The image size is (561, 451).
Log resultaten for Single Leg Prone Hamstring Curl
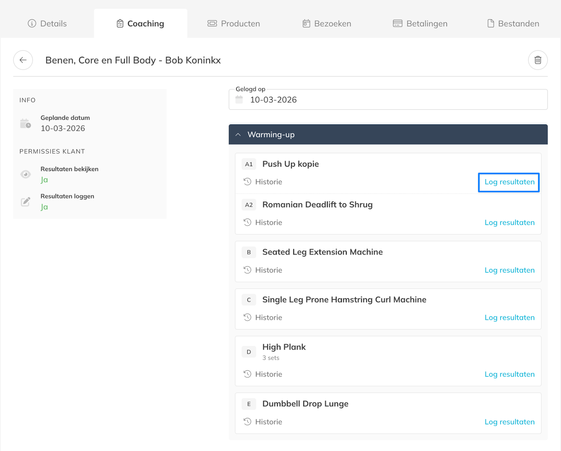pos(509,317)
